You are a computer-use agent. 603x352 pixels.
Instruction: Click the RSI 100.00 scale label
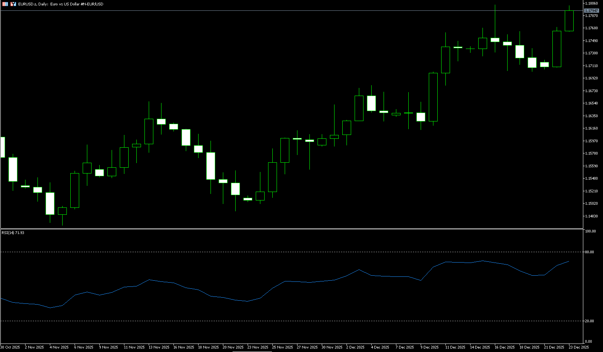click(590, 231)
